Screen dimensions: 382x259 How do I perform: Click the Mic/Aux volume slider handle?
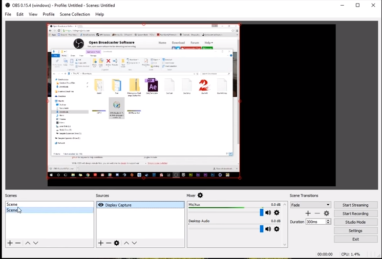261,212
